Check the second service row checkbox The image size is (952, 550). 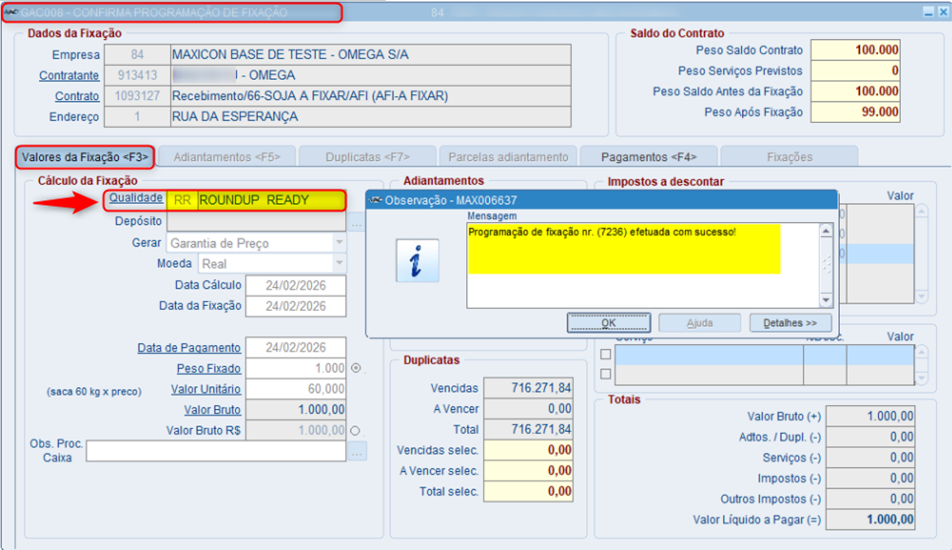click(x=605, y=374)
